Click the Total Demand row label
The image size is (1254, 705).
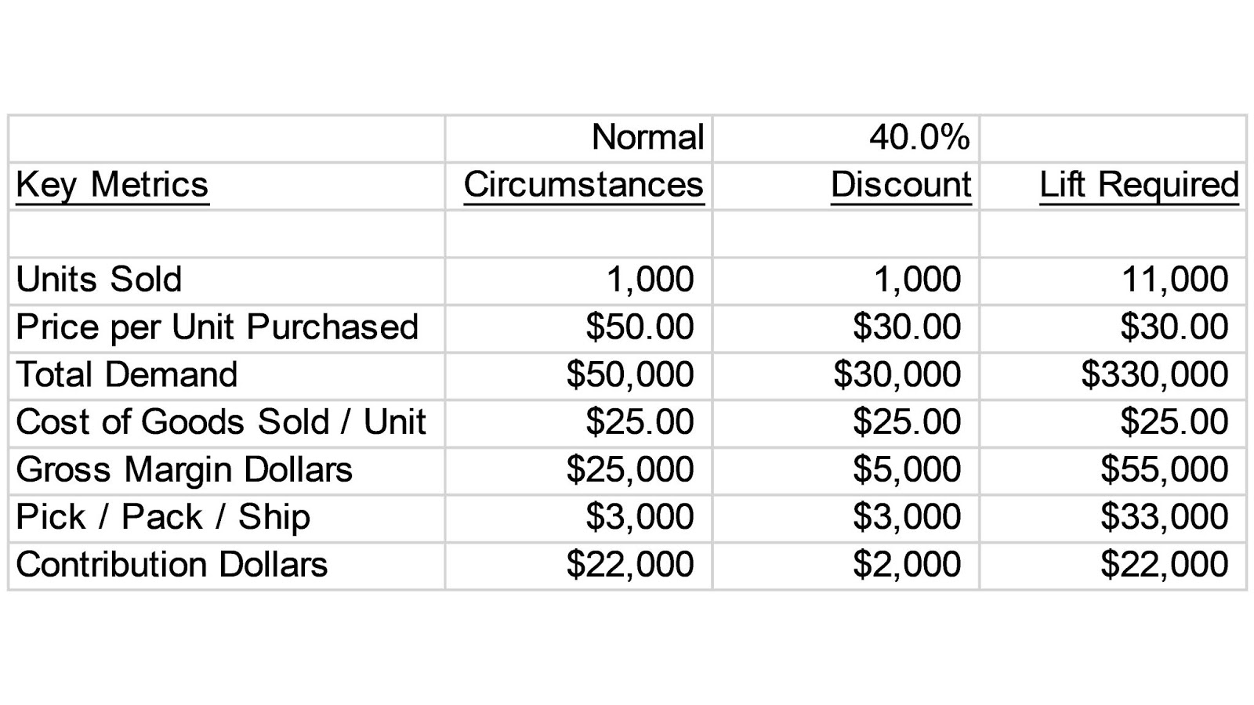click(x=126, y=374)
